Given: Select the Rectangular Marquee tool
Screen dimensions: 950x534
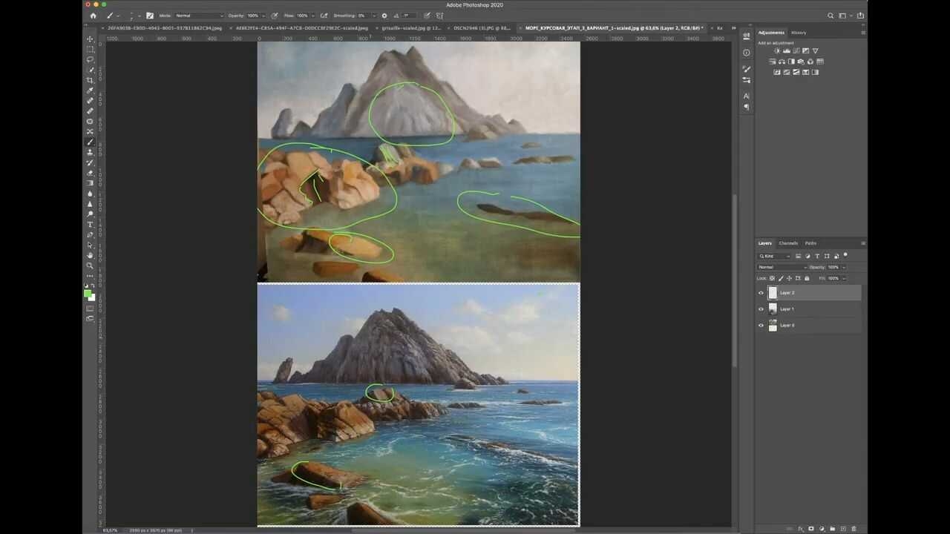Looking at the screenshot, I should 91,49.
